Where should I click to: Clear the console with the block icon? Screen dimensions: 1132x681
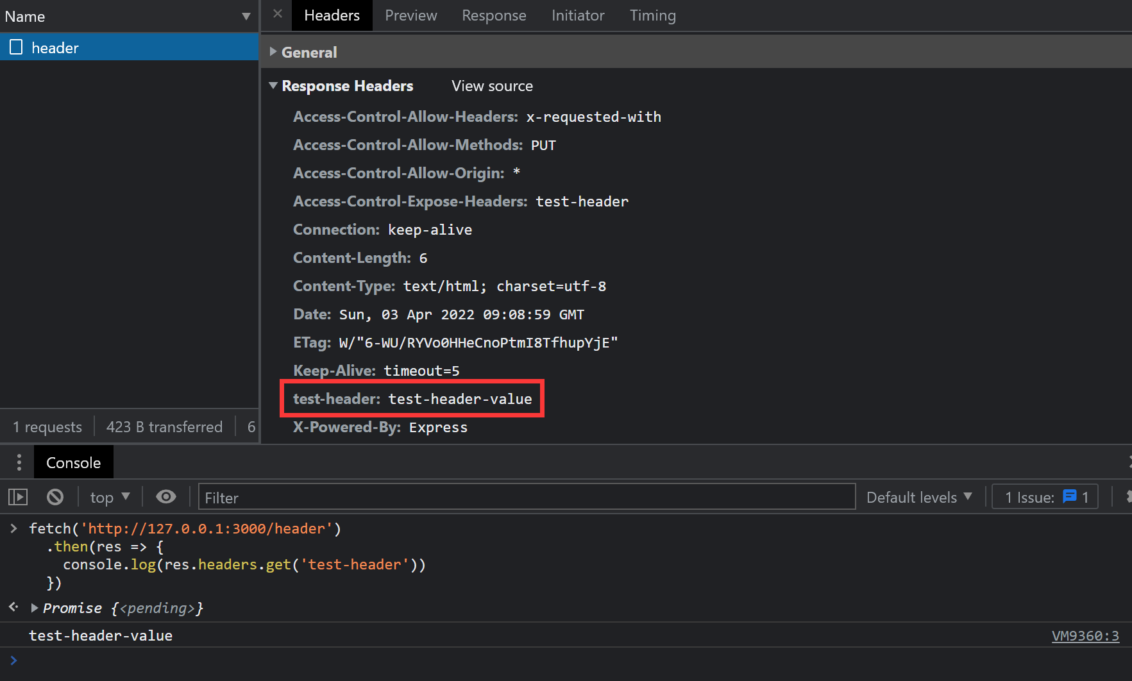(x=55, y=497)
